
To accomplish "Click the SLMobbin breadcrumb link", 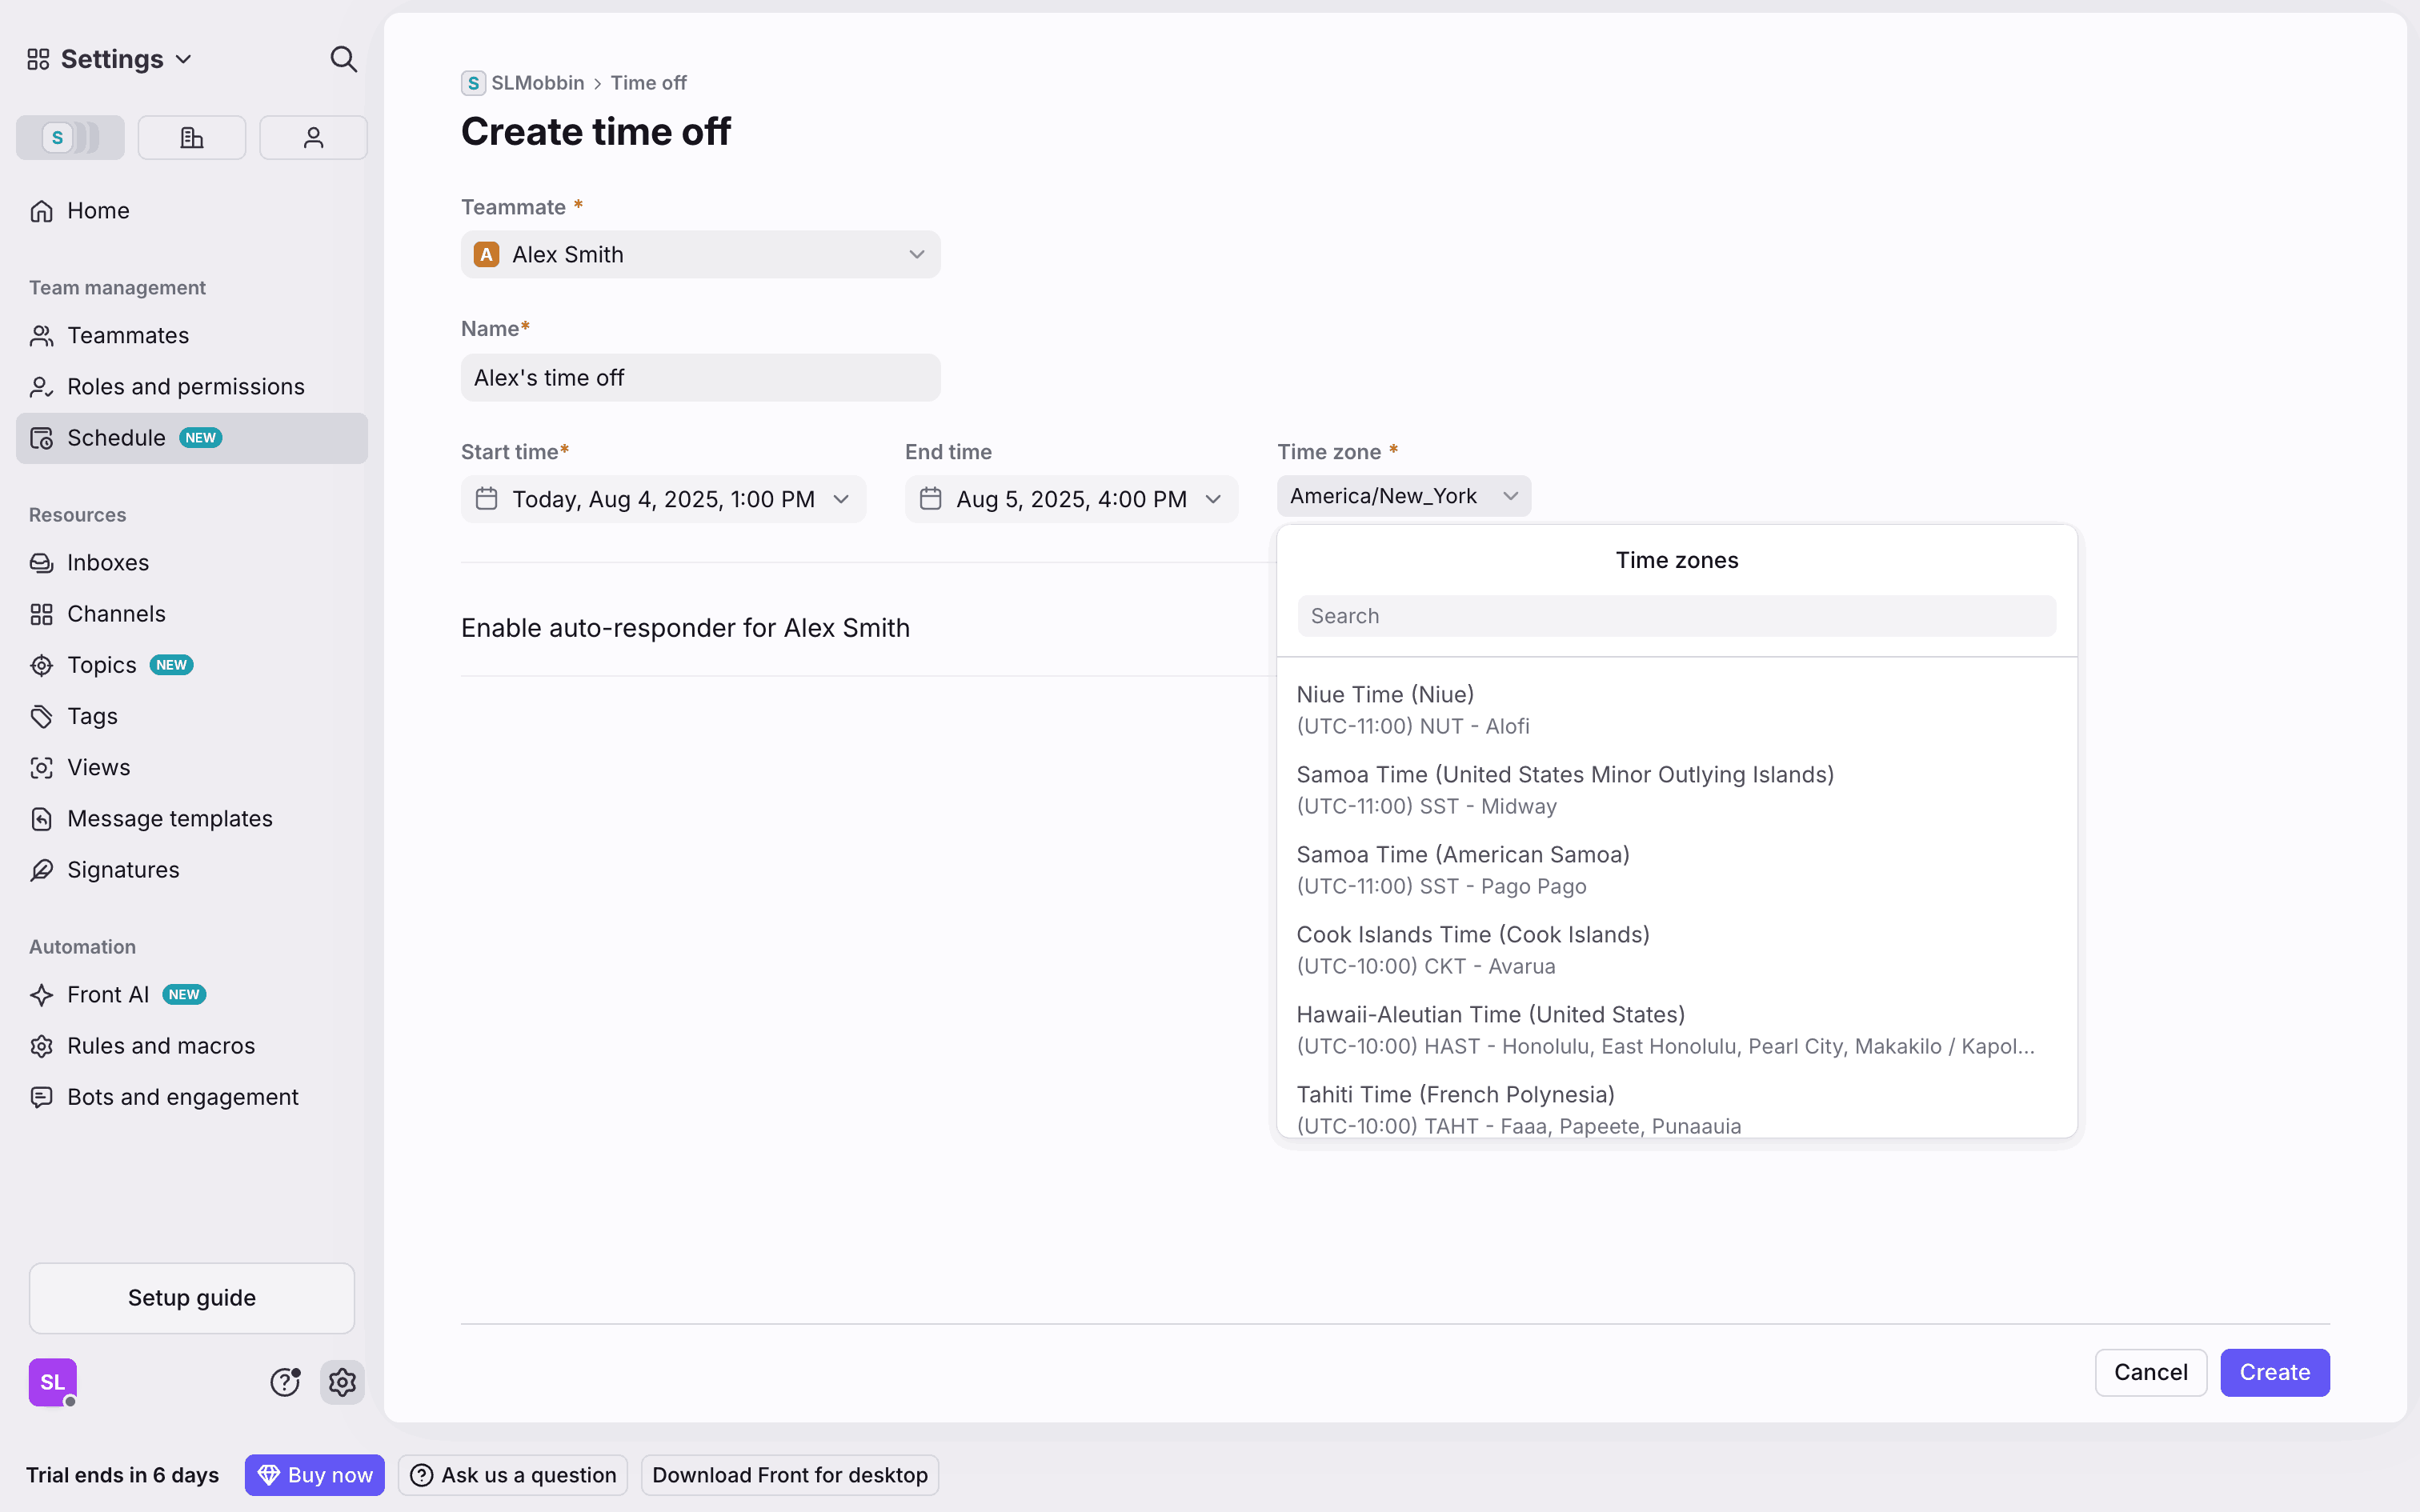I will tap(537, 83).
